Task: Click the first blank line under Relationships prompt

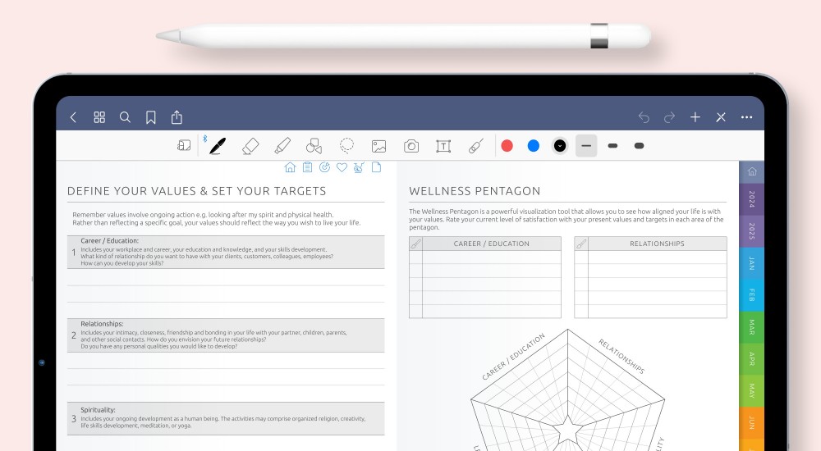Action: 226,361
